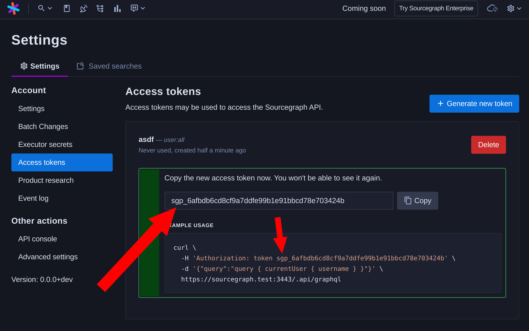
Task: Expand the feedback quote bubble menu
Action: (138, 8)
